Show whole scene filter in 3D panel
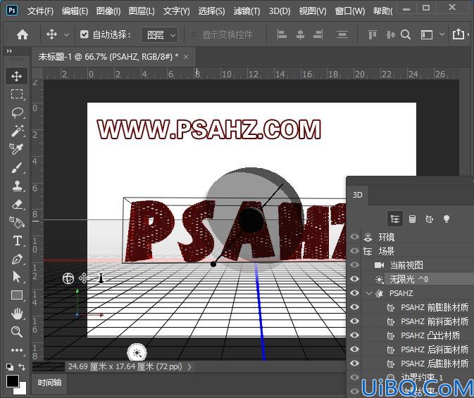 (x=395, y=219)
